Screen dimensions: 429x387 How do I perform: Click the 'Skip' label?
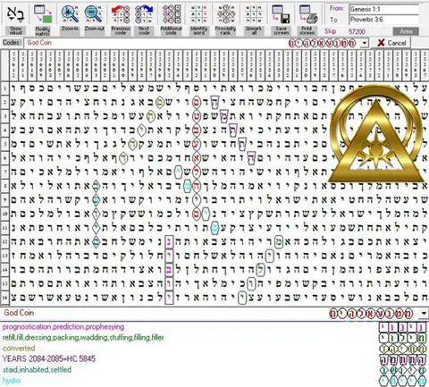330,31
